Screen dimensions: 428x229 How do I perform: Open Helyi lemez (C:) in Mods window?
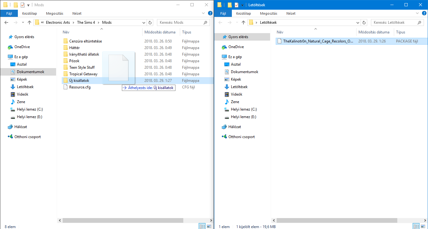click(x=30, y=109)
